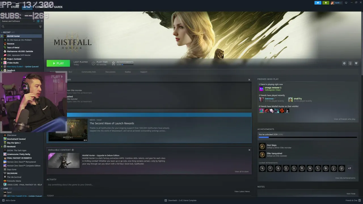Select the Necesse game icon in sidebar

pyautogui.click(x=5, y=44)
